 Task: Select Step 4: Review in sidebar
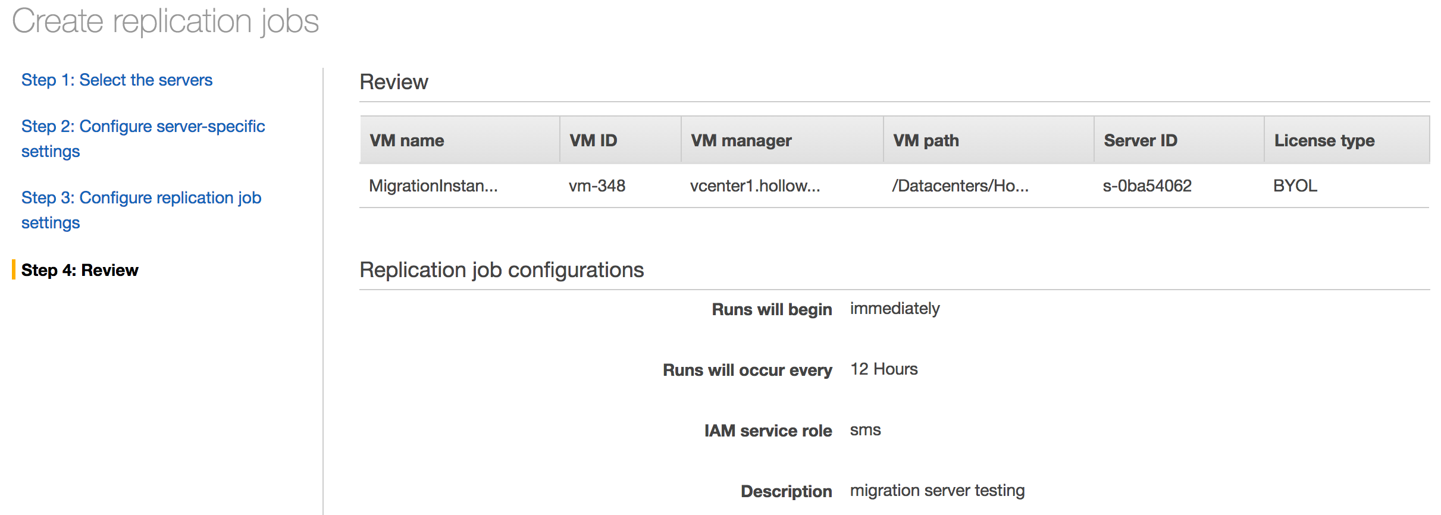(80, 270)
